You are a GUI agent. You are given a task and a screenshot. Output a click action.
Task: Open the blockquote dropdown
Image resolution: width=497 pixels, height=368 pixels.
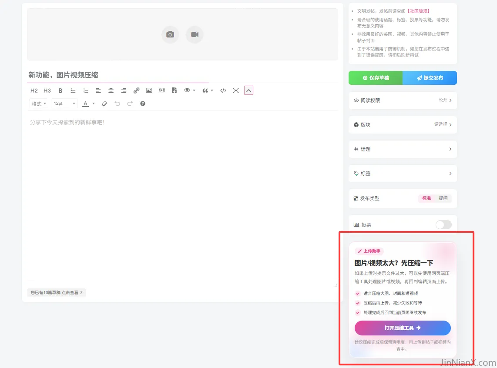click(208, 90)
